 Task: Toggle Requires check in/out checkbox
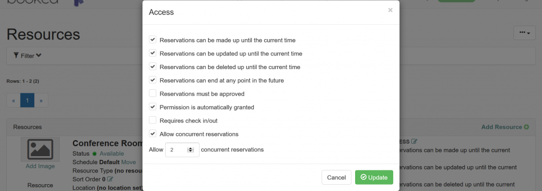(x=152, y=120)
